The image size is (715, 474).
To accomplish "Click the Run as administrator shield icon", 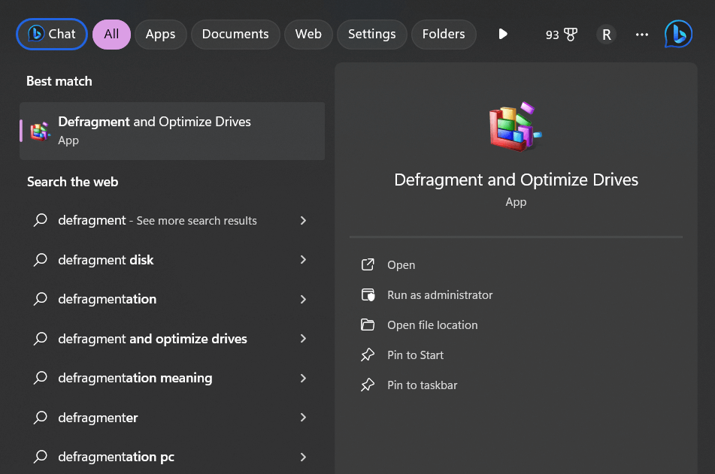I will (368, 295).
